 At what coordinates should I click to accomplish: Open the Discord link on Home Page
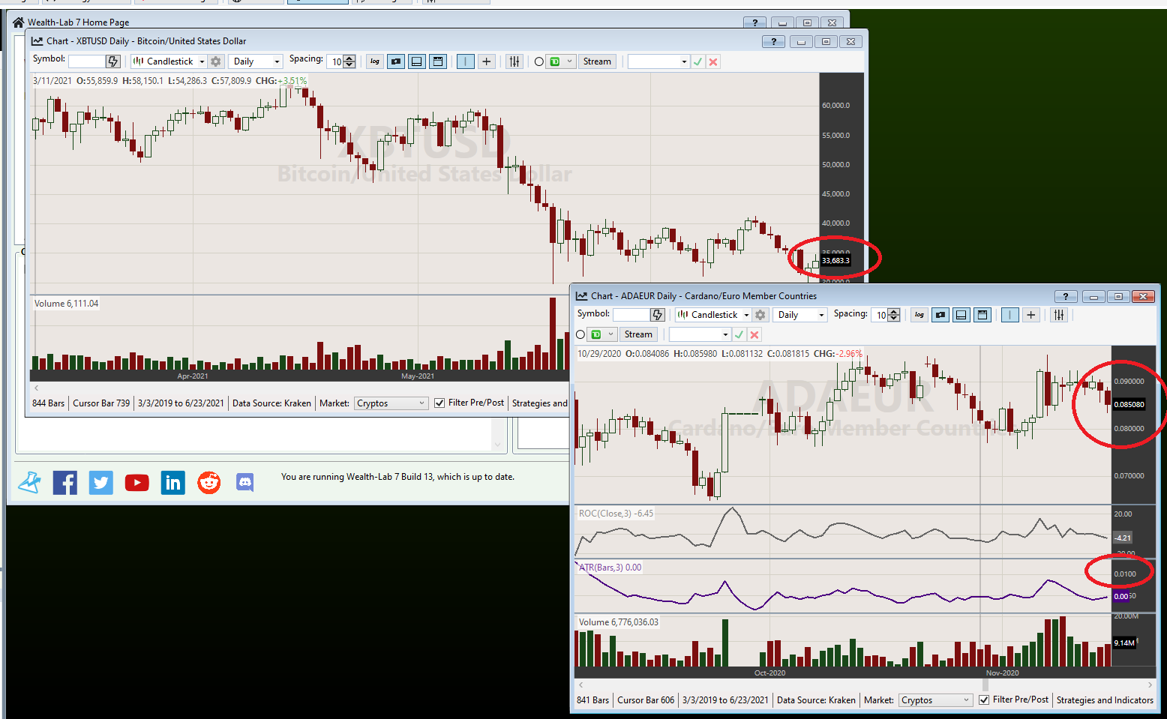tap(245, 483)
